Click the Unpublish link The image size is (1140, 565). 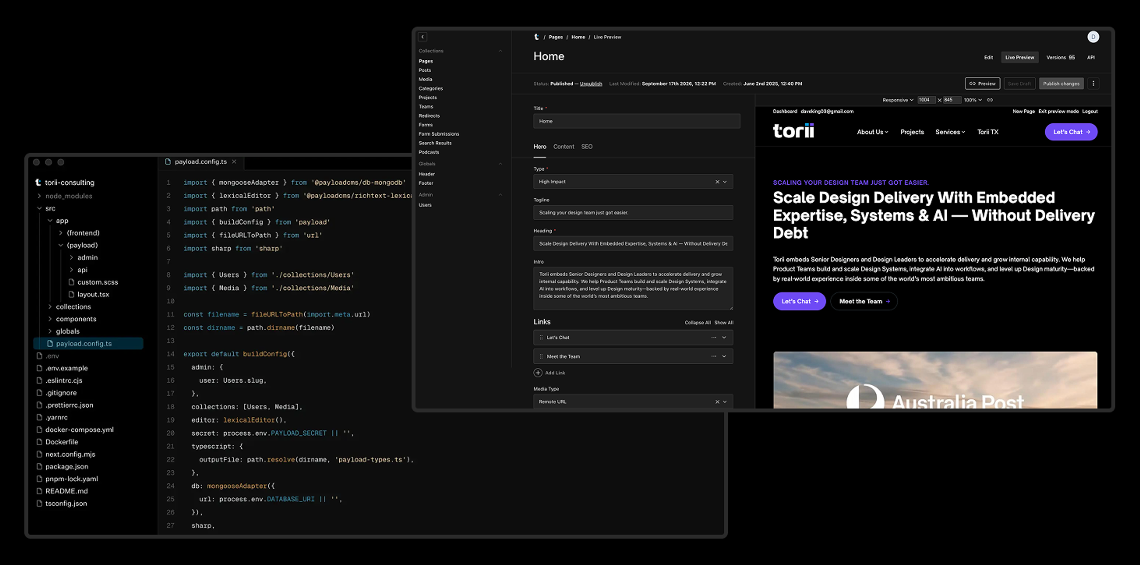[591, 84]
